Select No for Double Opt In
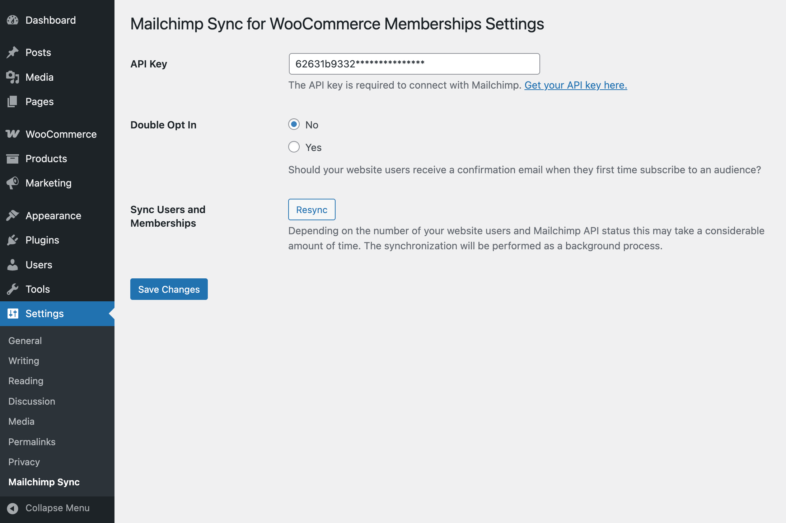 click(294, 124)
